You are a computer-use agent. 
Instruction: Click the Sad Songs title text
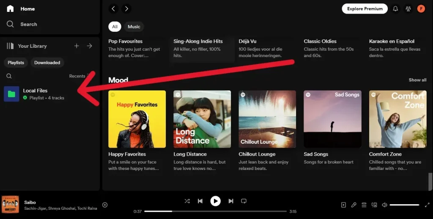[316, 154]
